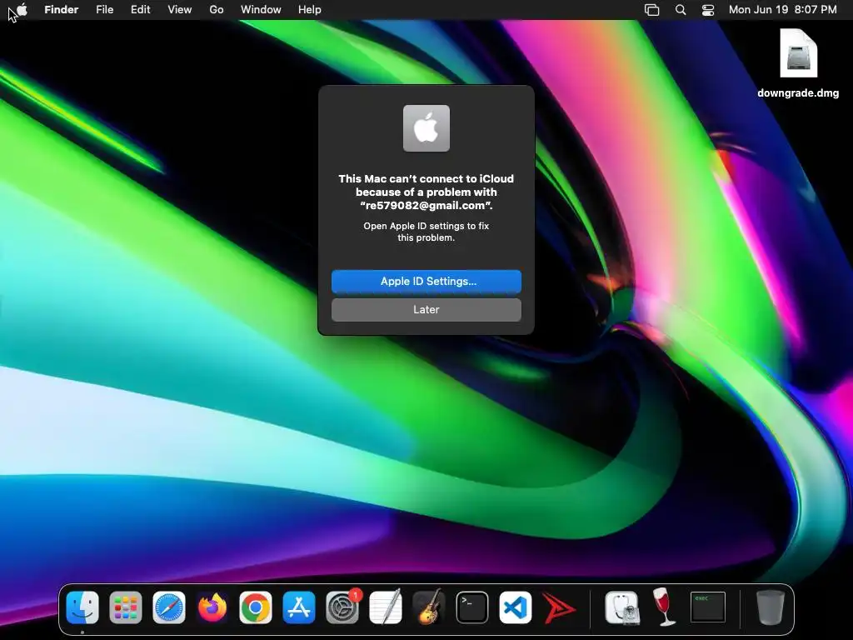Image resolution: width=853 pixels, height=640 pixels.
Task: Open the View menu
Action: coord(180,10)
